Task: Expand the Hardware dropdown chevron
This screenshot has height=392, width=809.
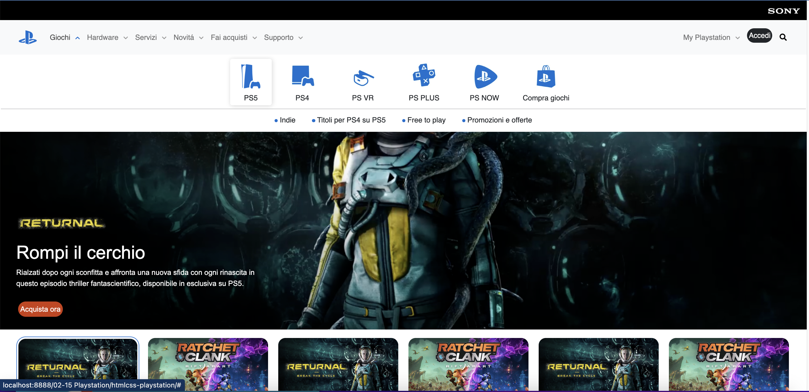Action: click(126, 38)
